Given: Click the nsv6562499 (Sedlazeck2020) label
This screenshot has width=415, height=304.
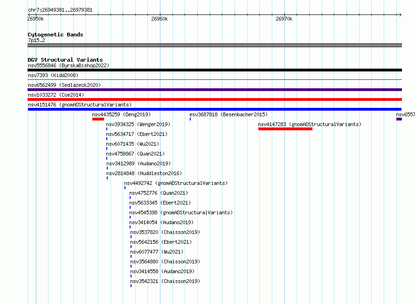Looking at the screenshot, I should click(x=64, y=85).
